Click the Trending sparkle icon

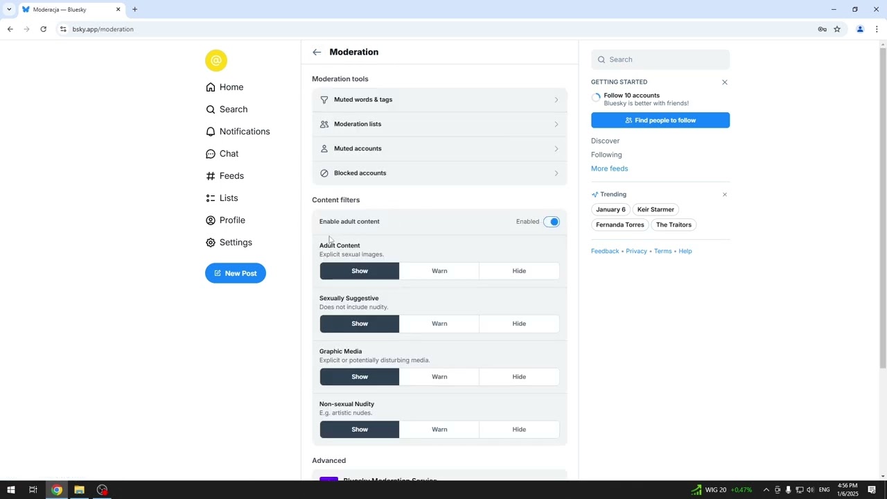595,194
